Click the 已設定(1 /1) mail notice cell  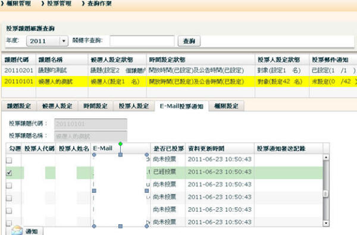[333, 70]
